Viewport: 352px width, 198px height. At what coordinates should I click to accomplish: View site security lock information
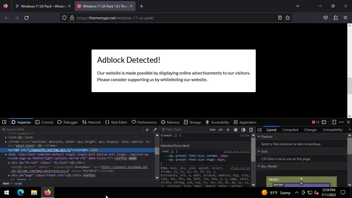pos(72,18)
